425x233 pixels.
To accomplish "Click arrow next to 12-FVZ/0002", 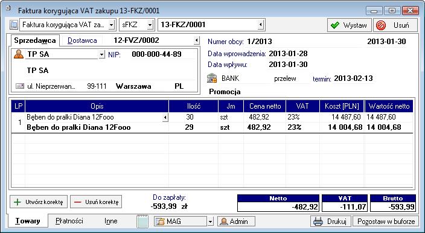I will pyautogui.click(x=197, y=40).
